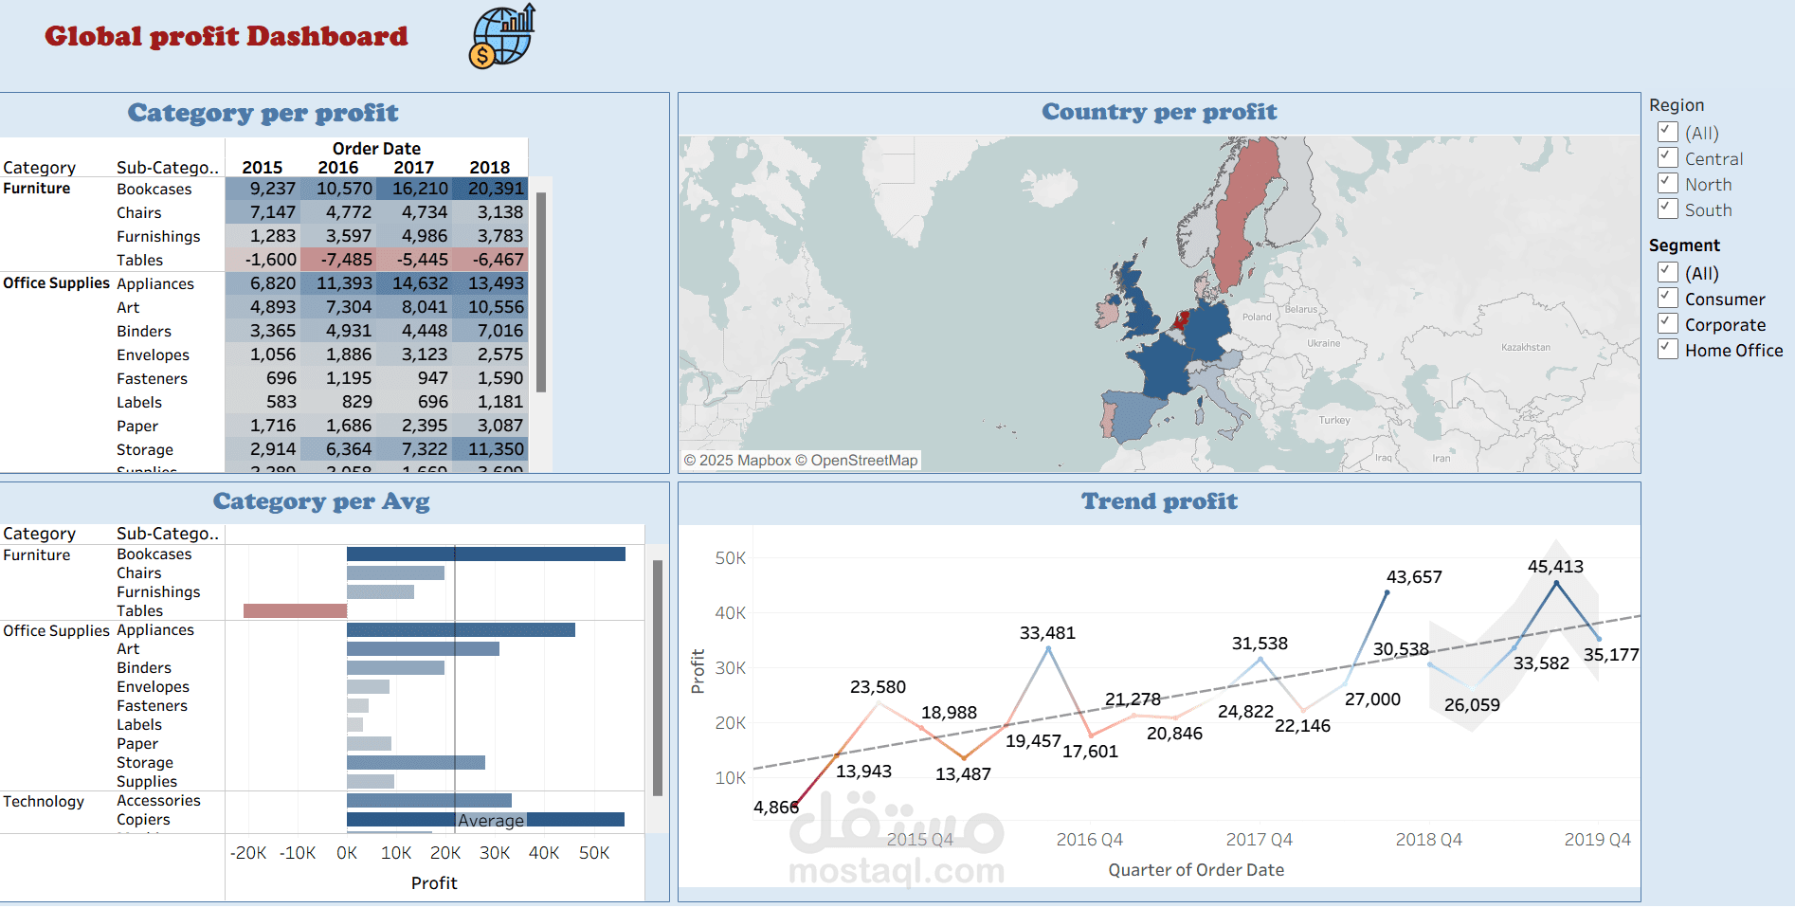This screenshot has width=1795, height=908.
Task: Uncheck the (All) Segment checkbox
Action: (1668, 272)
